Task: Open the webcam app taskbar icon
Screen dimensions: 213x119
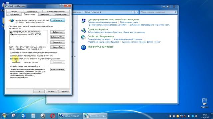Action: pyautogui.click(x=43, y=116)
